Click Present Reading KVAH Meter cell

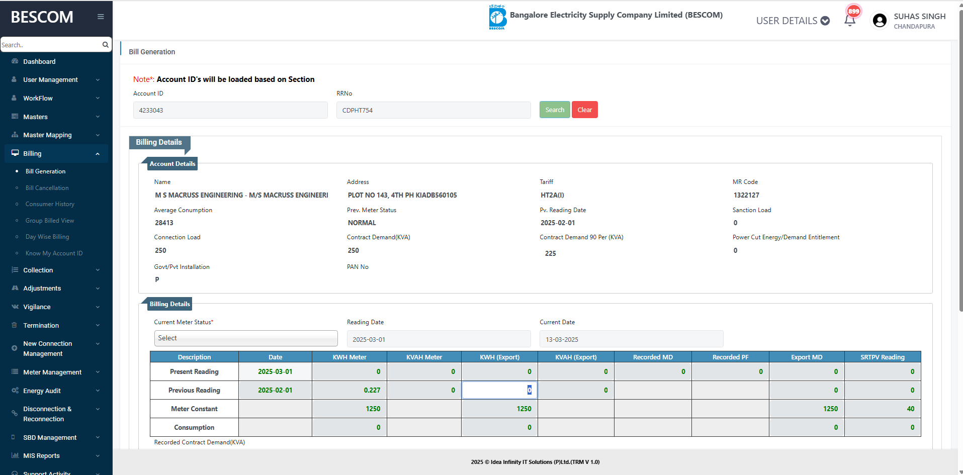[x=424, y=371]
